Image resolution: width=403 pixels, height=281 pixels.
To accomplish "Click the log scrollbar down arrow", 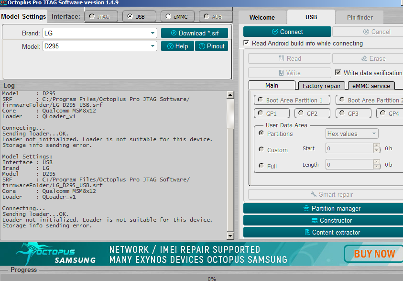I will [x=230, y=236].
